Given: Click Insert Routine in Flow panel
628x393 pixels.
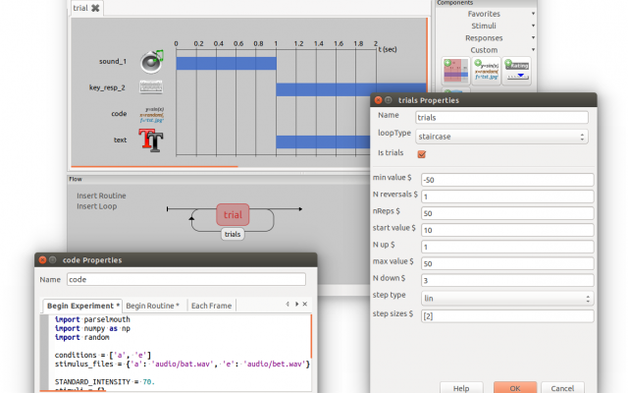Looking at the screenshot, I should tap(101, 196).
